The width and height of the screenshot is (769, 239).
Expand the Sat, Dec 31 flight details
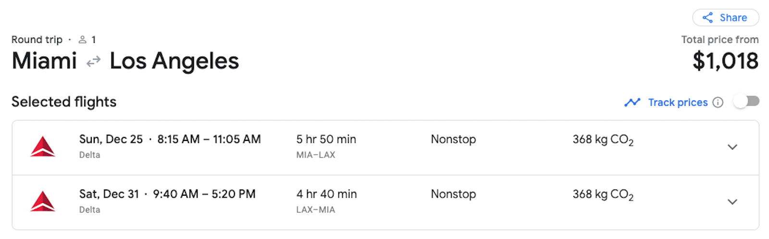732,202
